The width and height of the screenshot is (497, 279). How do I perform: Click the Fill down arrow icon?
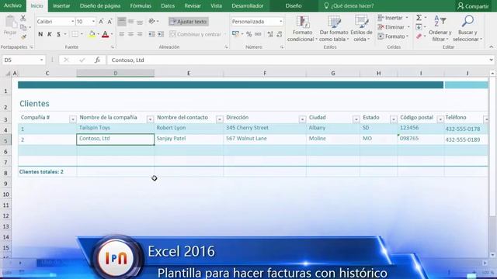[419, 27]
